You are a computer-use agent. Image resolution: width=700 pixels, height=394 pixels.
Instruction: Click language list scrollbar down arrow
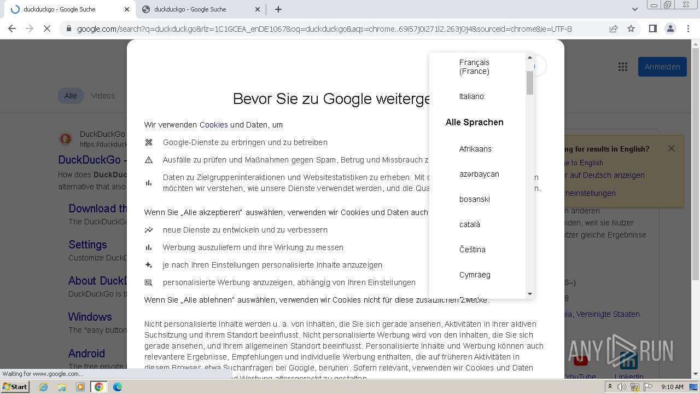coord(529,294)
